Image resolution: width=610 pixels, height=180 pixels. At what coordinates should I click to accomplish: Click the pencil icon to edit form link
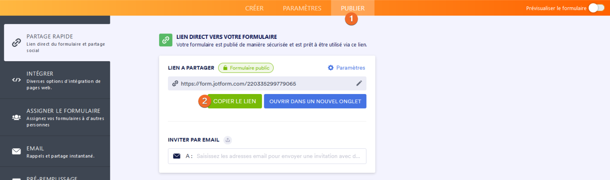tap(359, 83)
